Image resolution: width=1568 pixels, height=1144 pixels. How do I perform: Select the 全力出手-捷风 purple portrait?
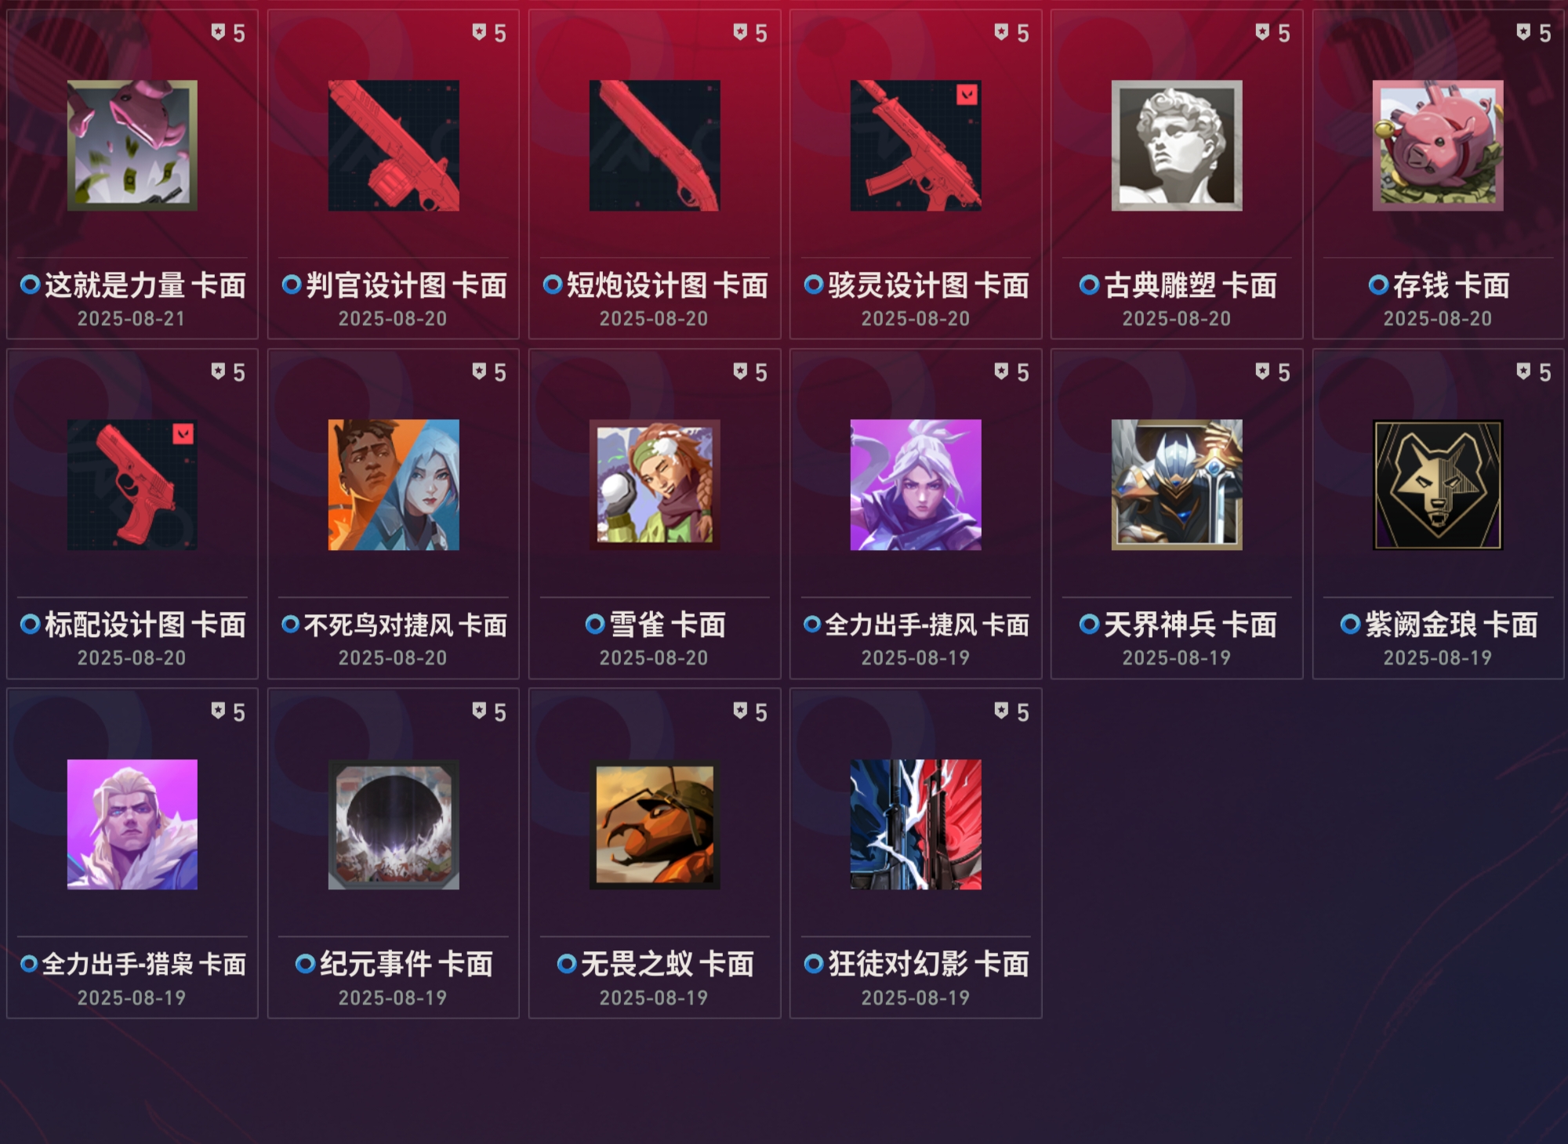click(916, 485)
